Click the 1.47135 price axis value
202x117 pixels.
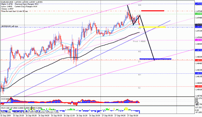click(199, 31)
